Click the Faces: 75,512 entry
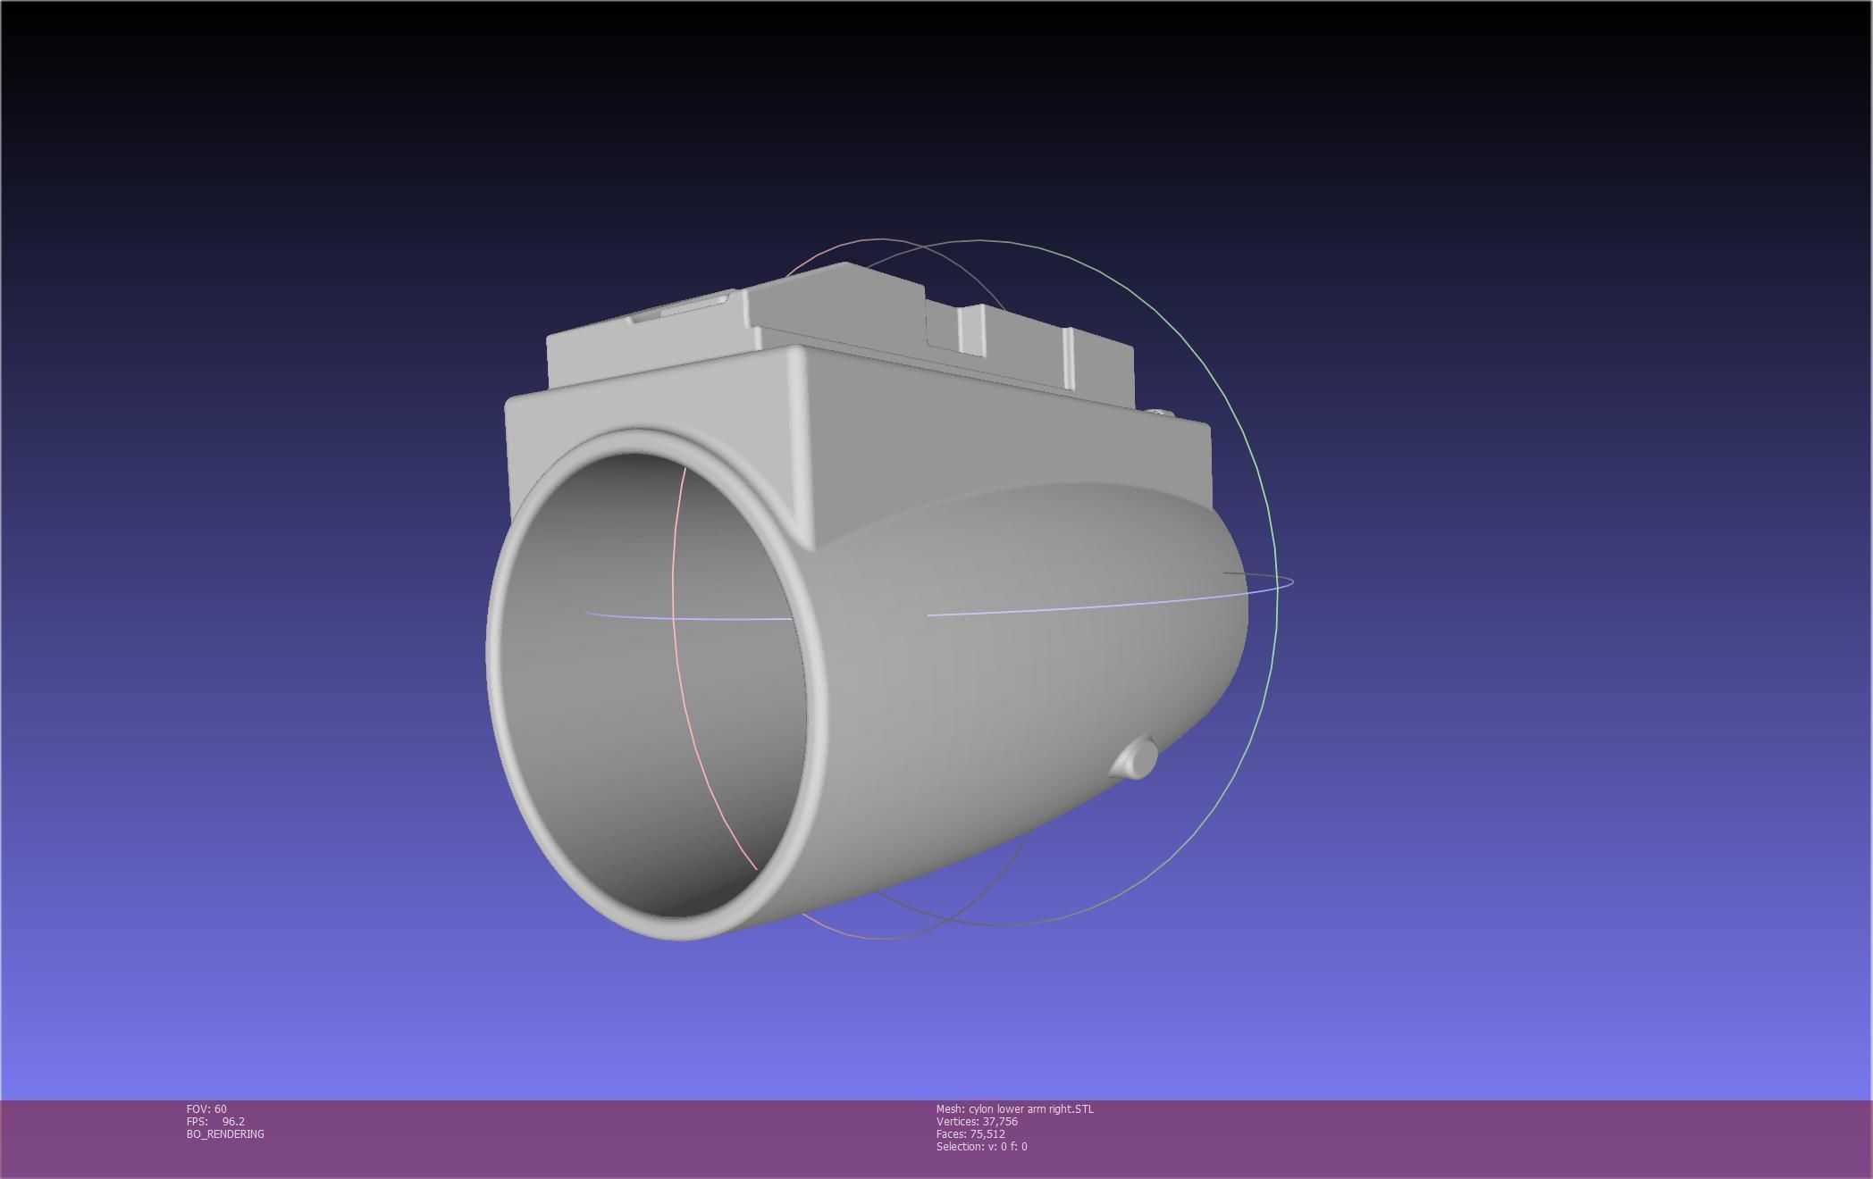 tap(970, 1134)
